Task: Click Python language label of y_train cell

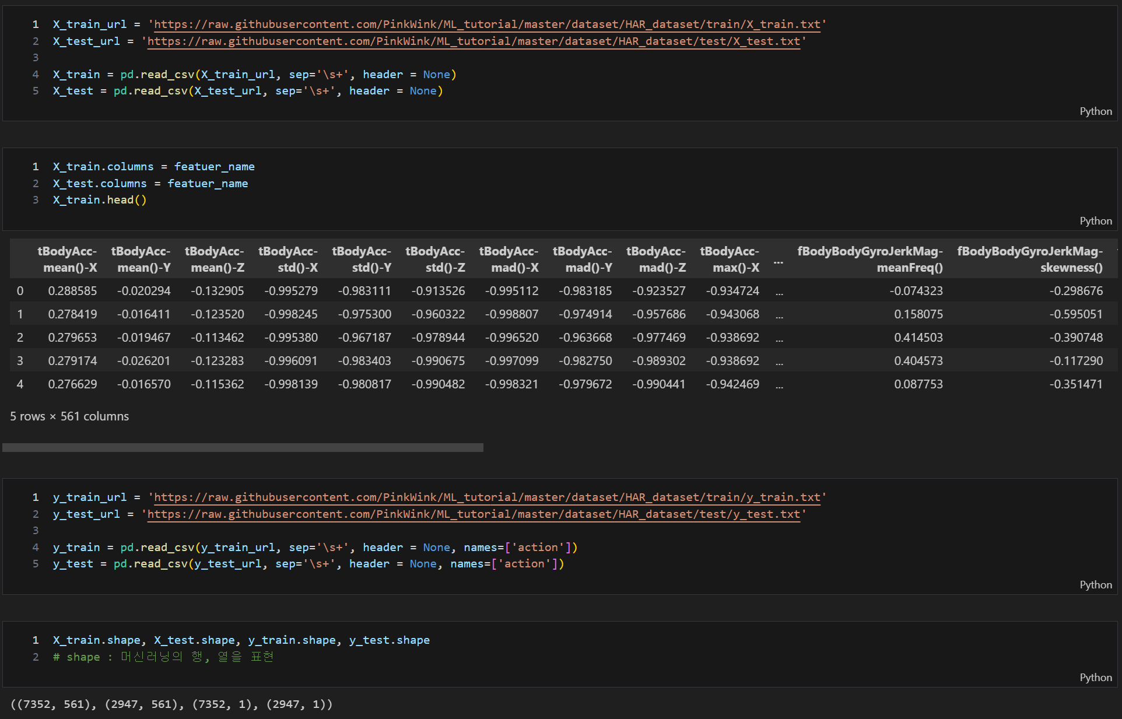Action: [1095, 585]
